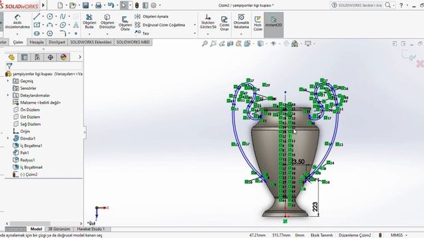
Task: Click Çizimi Onar repair sketch tool
Action: click(224, 23)
